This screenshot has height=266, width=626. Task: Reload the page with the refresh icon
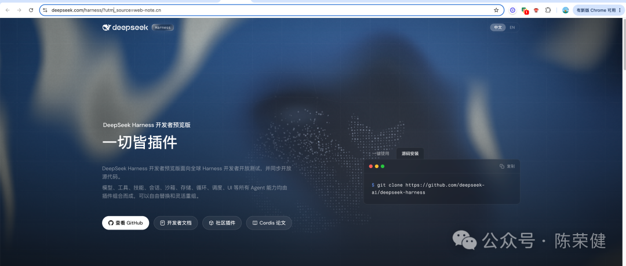coord(31,10)
